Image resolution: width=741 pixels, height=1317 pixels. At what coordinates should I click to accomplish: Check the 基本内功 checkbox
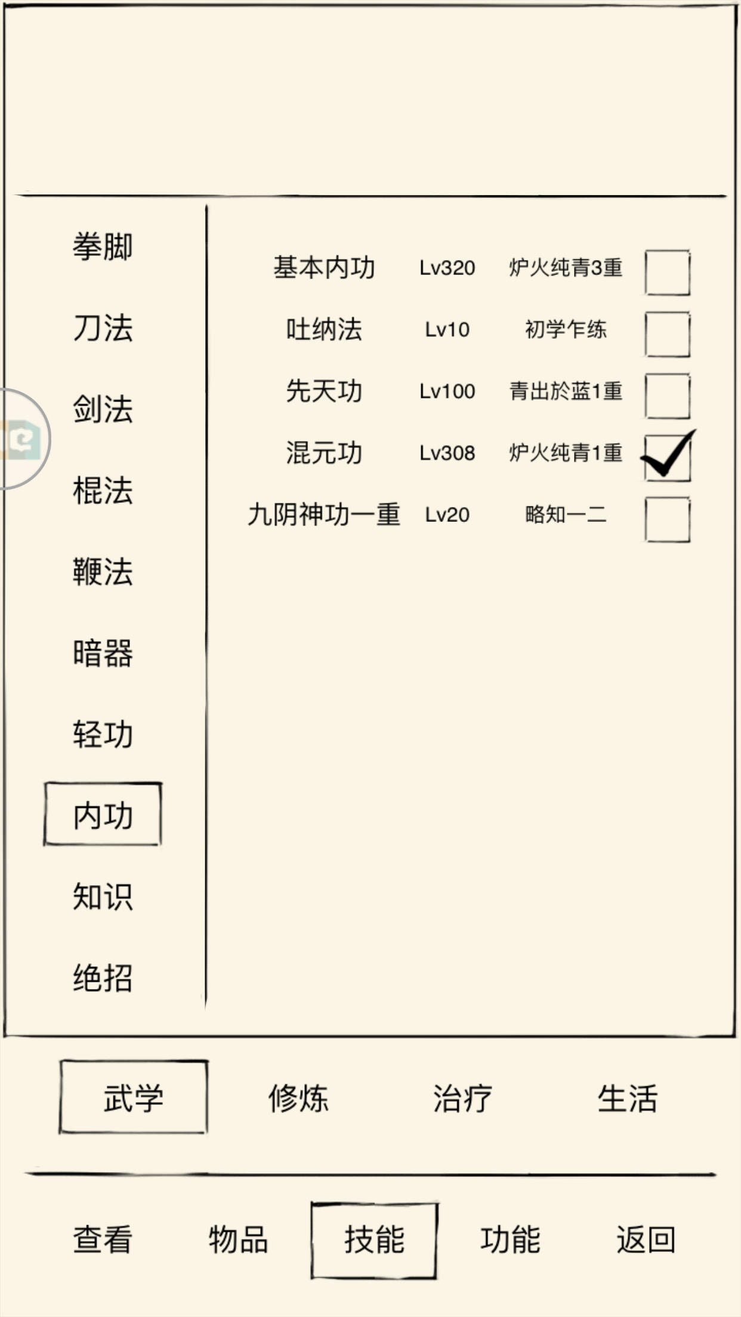(x=668, y=273)
